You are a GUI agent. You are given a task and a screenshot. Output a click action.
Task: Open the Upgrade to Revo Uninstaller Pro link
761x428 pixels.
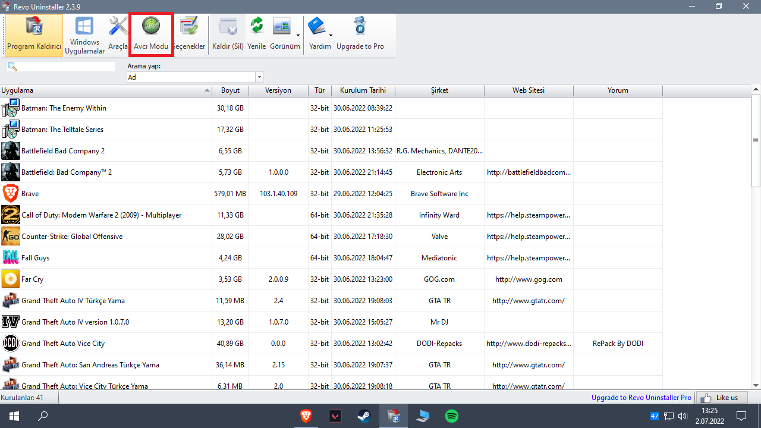click(641, 398)
